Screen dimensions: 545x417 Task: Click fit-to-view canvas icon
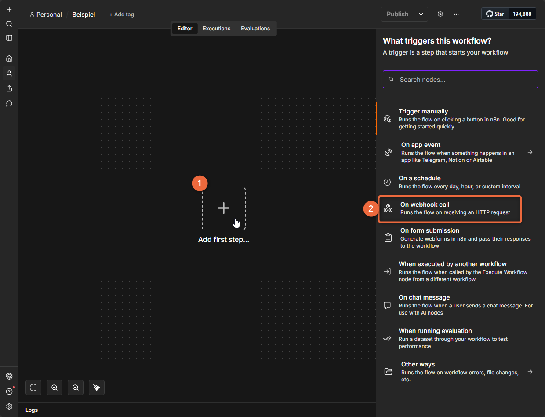(33, 388)
